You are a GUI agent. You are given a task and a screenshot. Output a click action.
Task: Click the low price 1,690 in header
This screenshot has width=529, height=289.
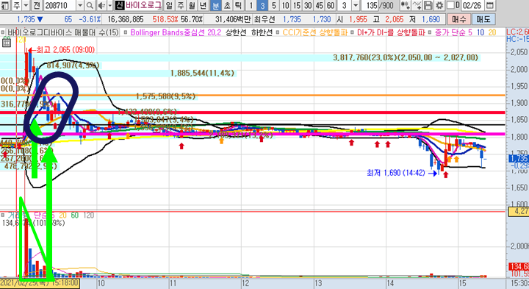(431, 20)
